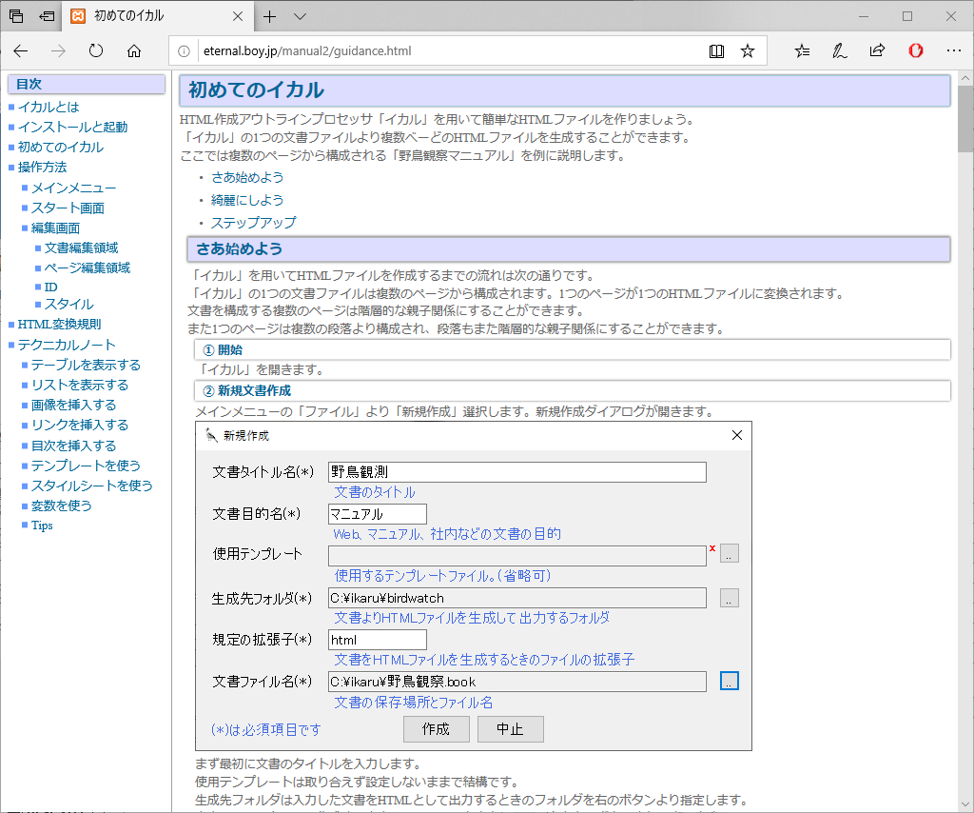Go to the Home page icon

click(134, 50)
